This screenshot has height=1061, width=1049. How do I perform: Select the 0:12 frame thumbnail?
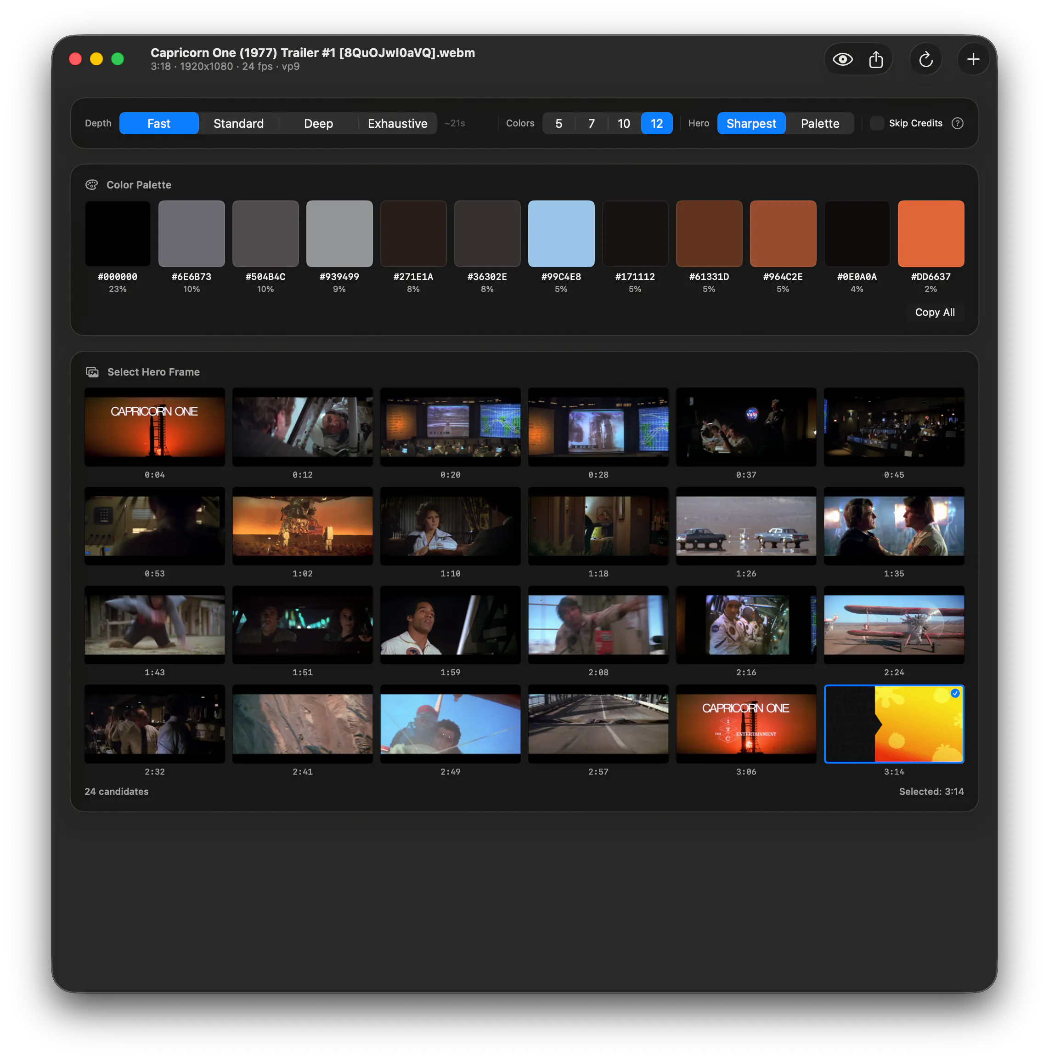point(302,427)
